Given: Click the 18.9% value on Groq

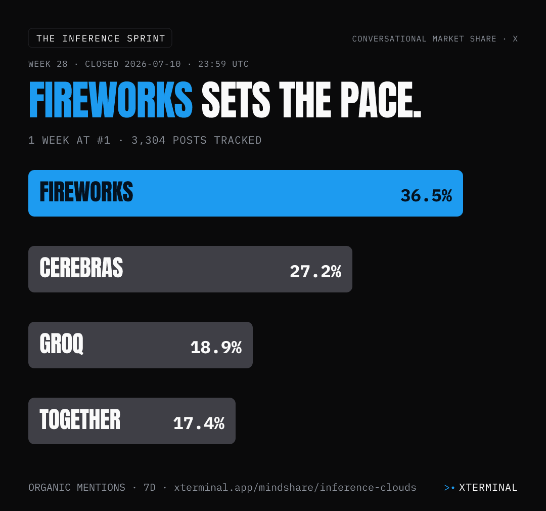Looking at the screenshot, I should [216, 348].
